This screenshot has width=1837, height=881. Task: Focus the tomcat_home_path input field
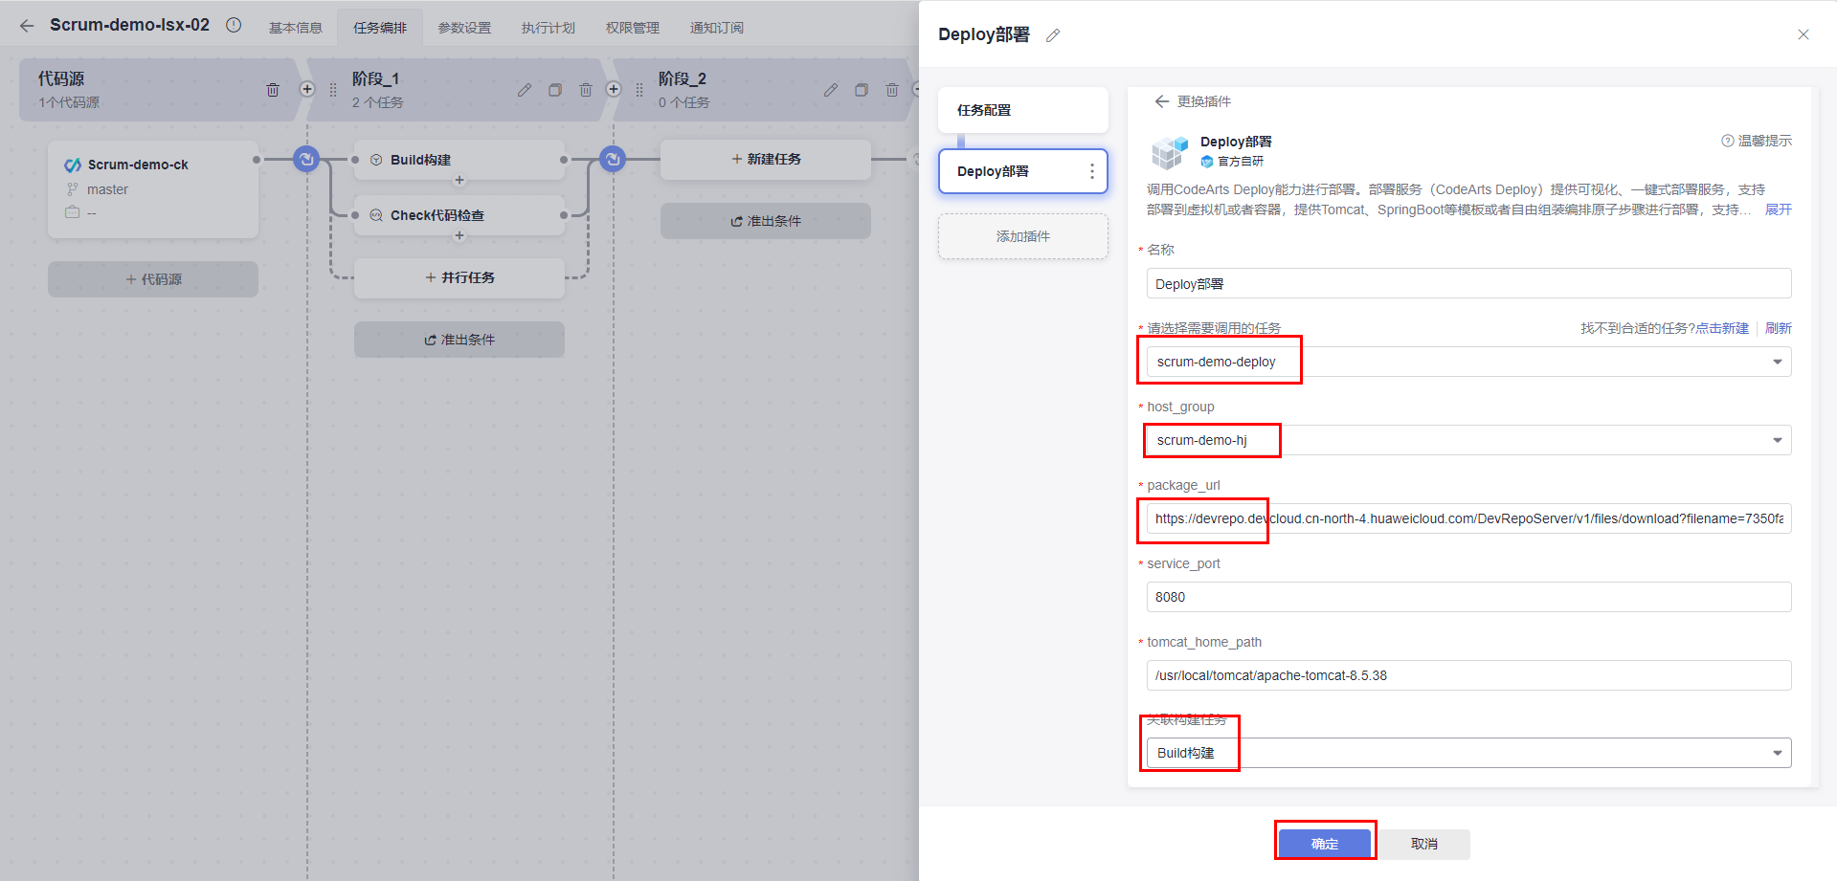click(x=1468, y=675)
